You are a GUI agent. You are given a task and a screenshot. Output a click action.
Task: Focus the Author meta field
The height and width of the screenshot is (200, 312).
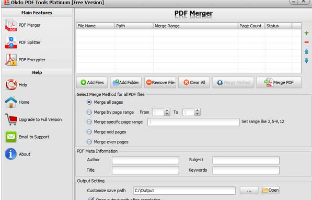[x=145, y=160]
